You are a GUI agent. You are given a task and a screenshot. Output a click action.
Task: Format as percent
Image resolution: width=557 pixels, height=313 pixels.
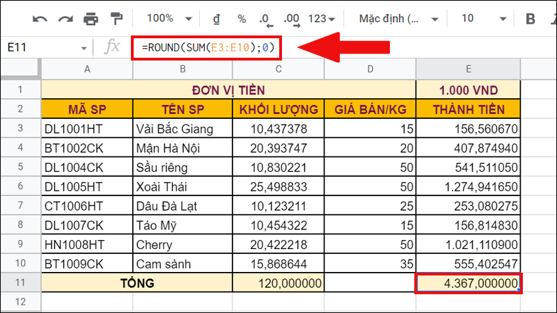242,18
